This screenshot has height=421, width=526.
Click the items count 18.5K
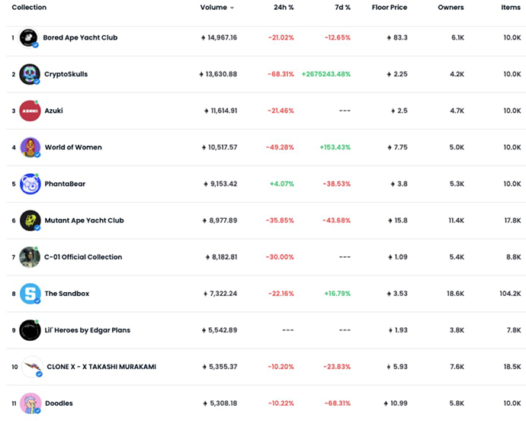(x=512, y=367)
